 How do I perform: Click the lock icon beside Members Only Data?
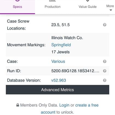tap(18, 105)
